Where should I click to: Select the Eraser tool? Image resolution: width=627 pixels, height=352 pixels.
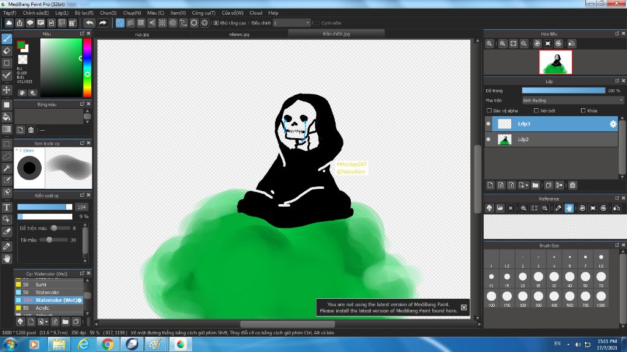(7, 51)
